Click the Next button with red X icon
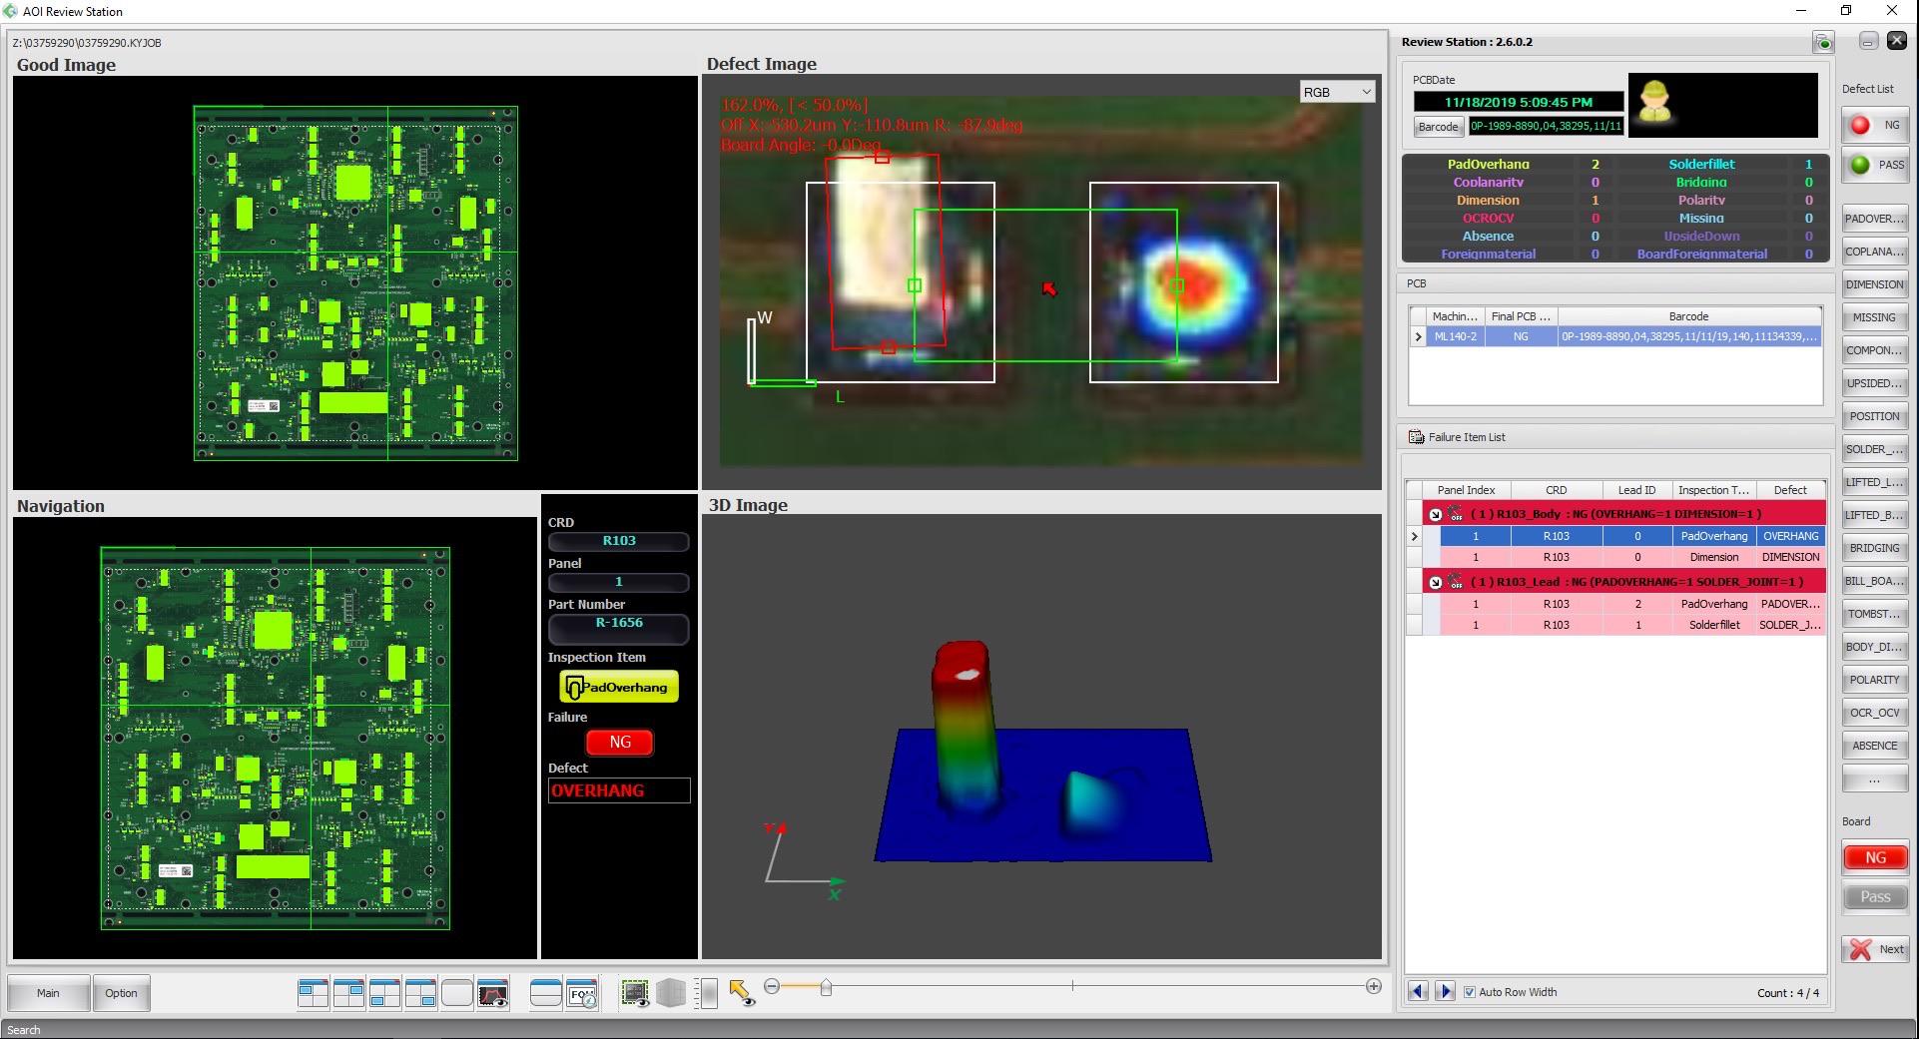1919x1039 pixels. tap(1875, 949)
